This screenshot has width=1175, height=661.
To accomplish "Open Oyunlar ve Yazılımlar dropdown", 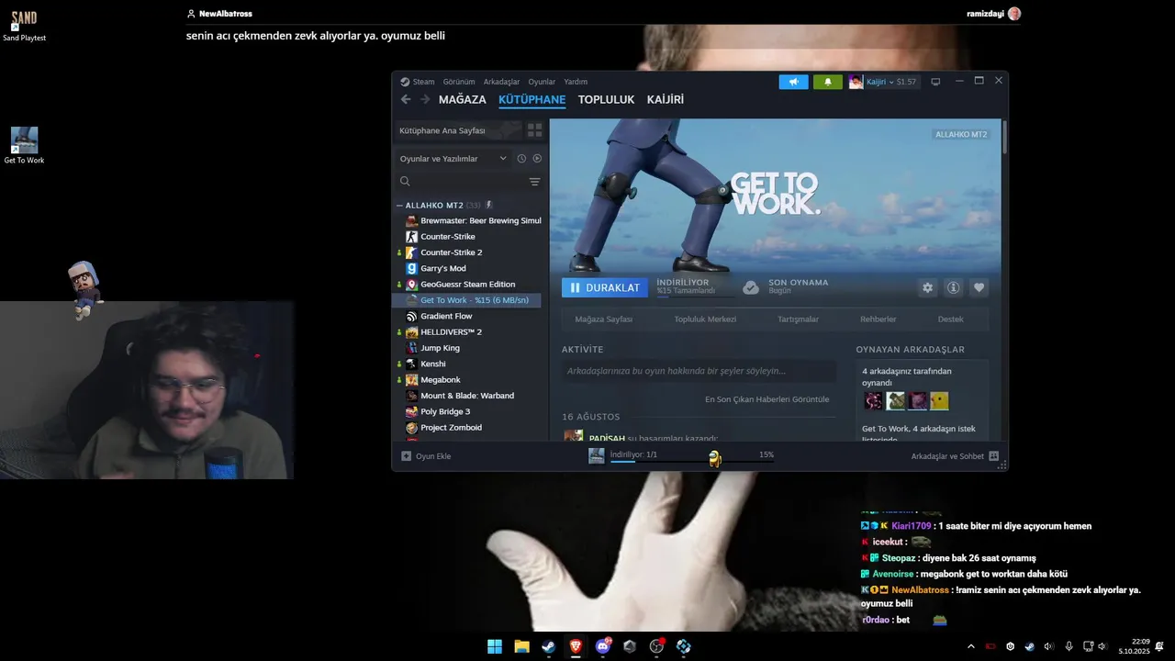I will [x=453, y=159].
